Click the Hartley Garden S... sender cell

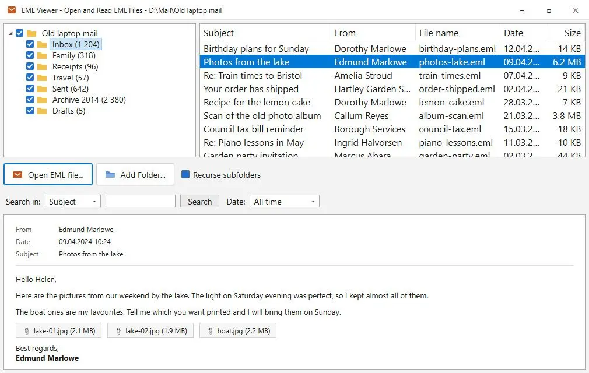[372, 89]
